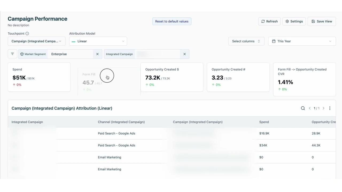This screenshot has width=342, height=192.
Task: Click the $16.9K spend cell
Action: click(x=264, y=133)
